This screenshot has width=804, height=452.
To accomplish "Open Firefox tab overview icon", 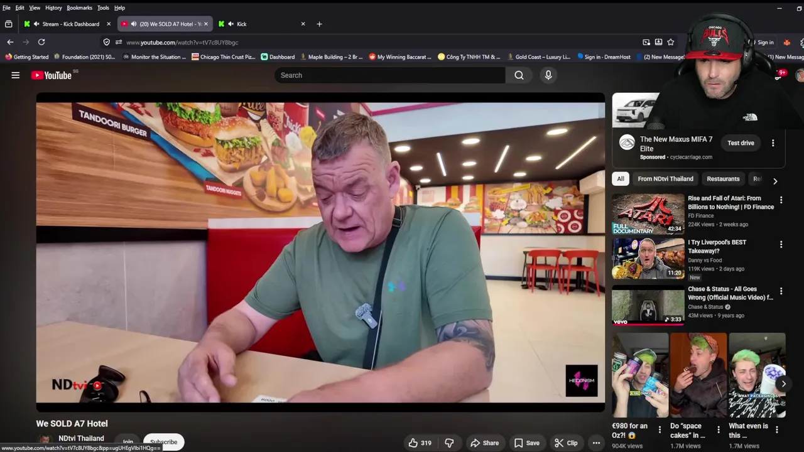I will [x=9, y=24].
